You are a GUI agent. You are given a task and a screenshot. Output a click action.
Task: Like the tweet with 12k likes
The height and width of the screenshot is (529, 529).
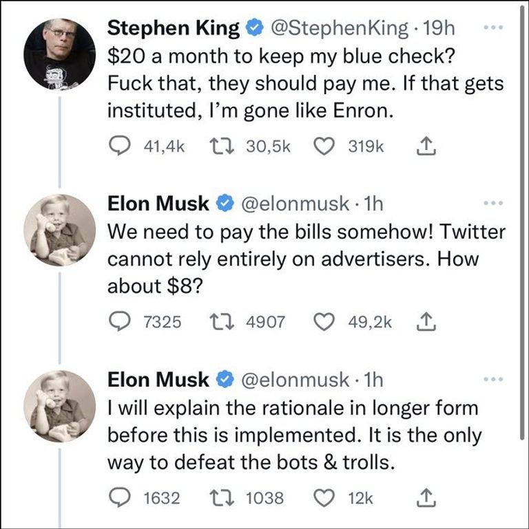pos(324,497)
